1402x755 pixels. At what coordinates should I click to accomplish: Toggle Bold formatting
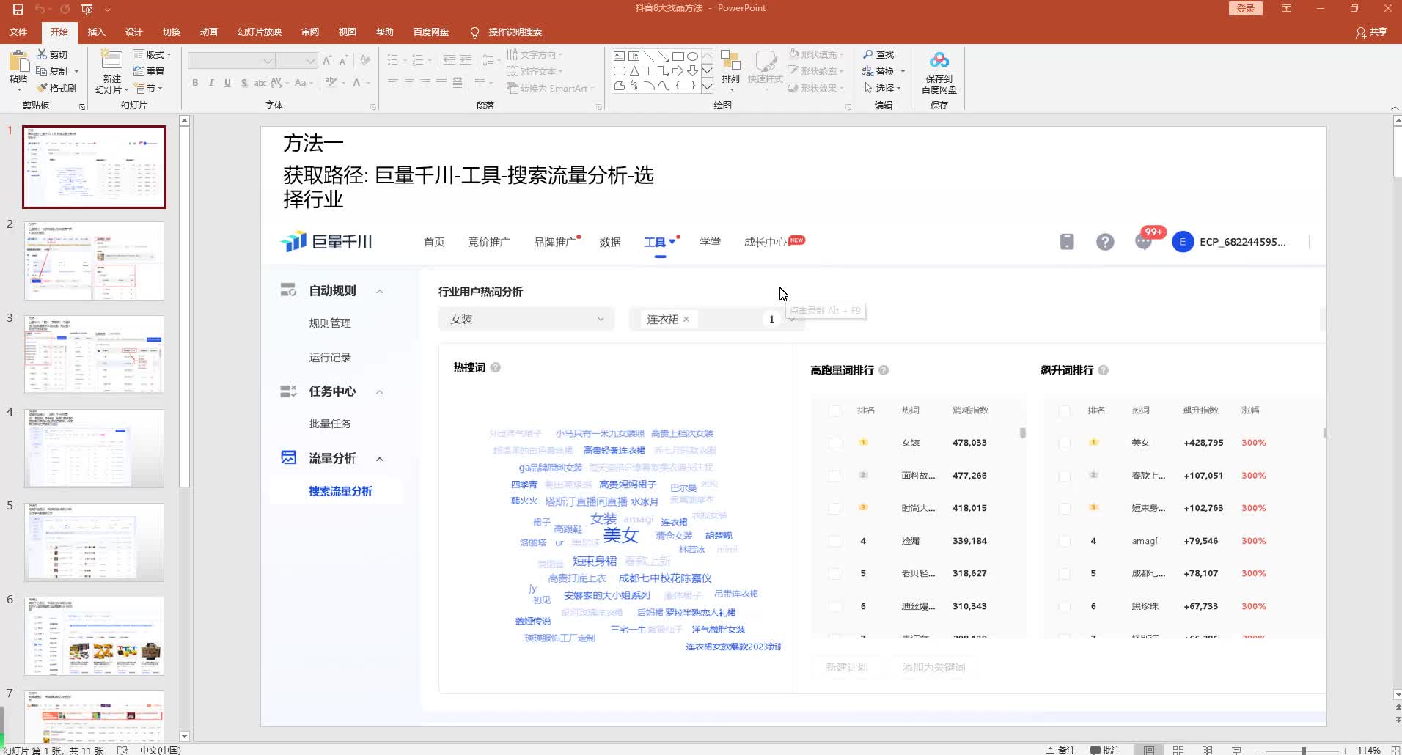[x=195, y=83]
